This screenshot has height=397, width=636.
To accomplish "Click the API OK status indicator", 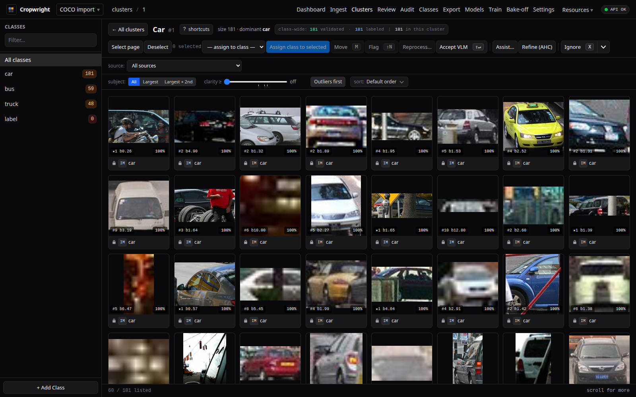I will (x=615, y=10).
